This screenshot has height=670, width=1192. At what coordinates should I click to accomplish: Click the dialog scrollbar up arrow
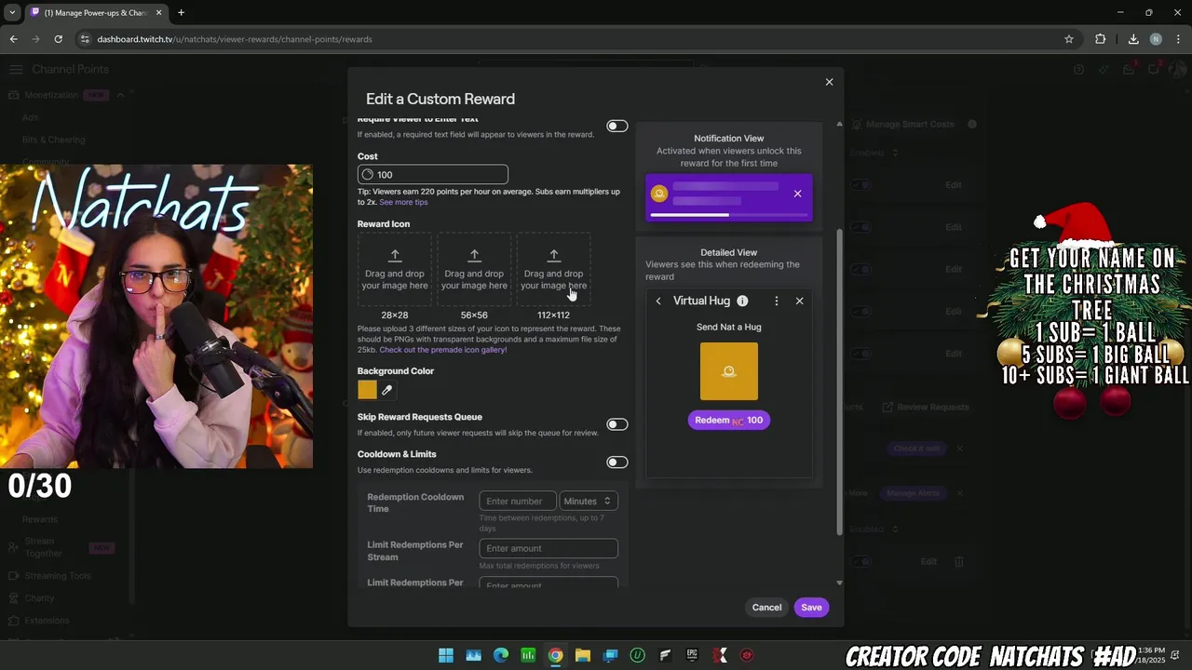(x=839, y=124)
